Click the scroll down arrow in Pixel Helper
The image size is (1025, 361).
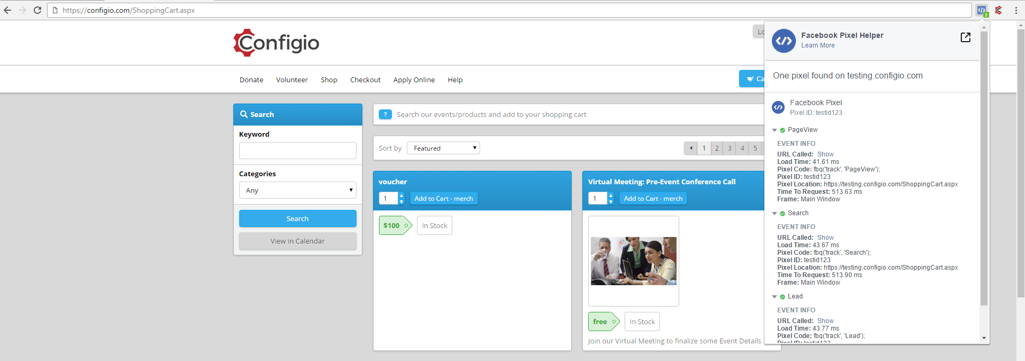pos(984,338)
